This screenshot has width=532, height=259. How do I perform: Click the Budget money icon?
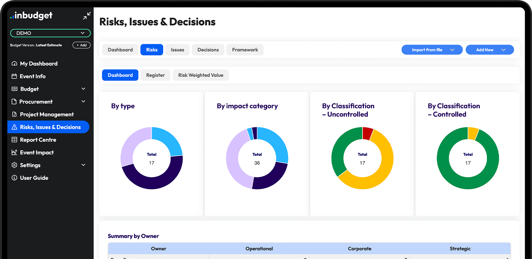tap(14, 89)
